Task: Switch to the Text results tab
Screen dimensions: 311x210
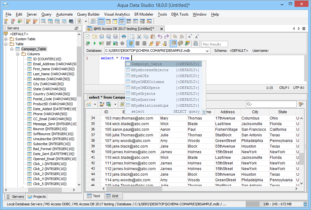Action: click(x=94, y=196)
